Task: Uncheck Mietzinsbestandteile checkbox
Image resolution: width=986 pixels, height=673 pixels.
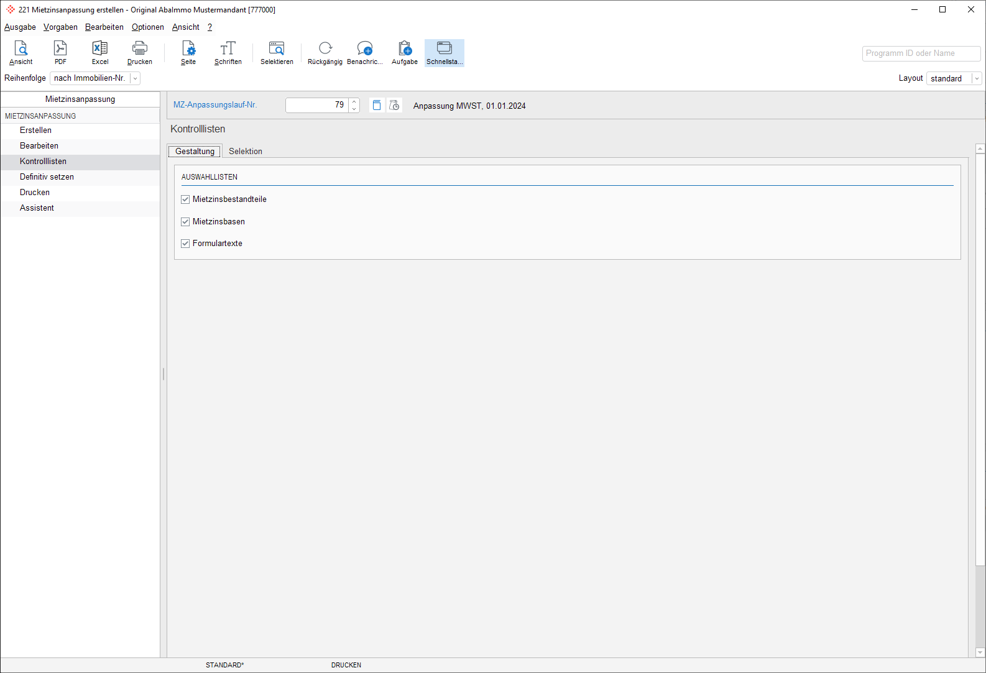Action: coord(185,199)
